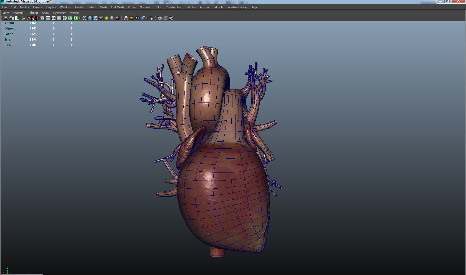Click X-Ray Active Components icon

(x=166, y=18)
